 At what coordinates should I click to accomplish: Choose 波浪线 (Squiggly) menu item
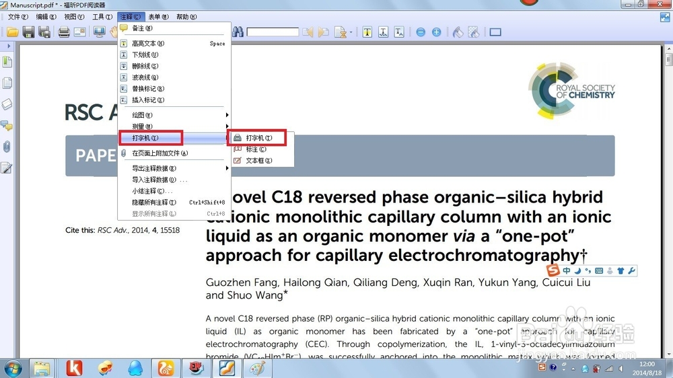coord(174,77)
